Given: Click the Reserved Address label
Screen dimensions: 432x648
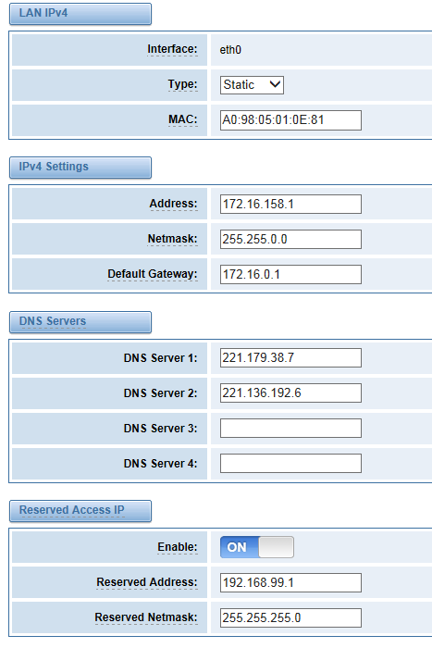Looking at the screenshot, I should [147, 582].
